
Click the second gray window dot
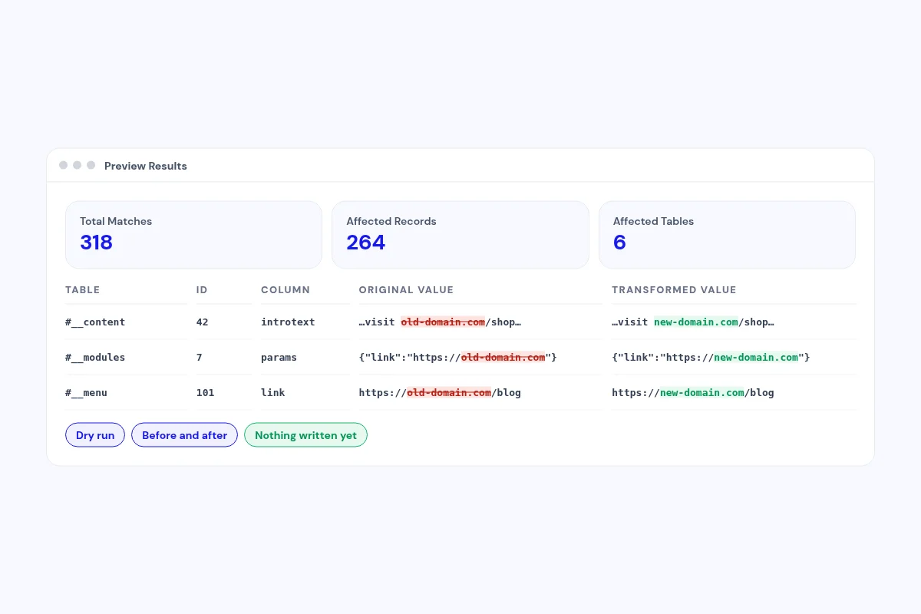point(77,165)
